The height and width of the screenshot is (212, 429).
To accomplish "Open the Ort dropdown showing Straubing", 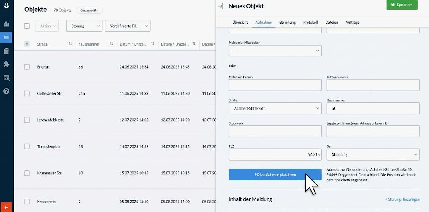I will [373, 155].
